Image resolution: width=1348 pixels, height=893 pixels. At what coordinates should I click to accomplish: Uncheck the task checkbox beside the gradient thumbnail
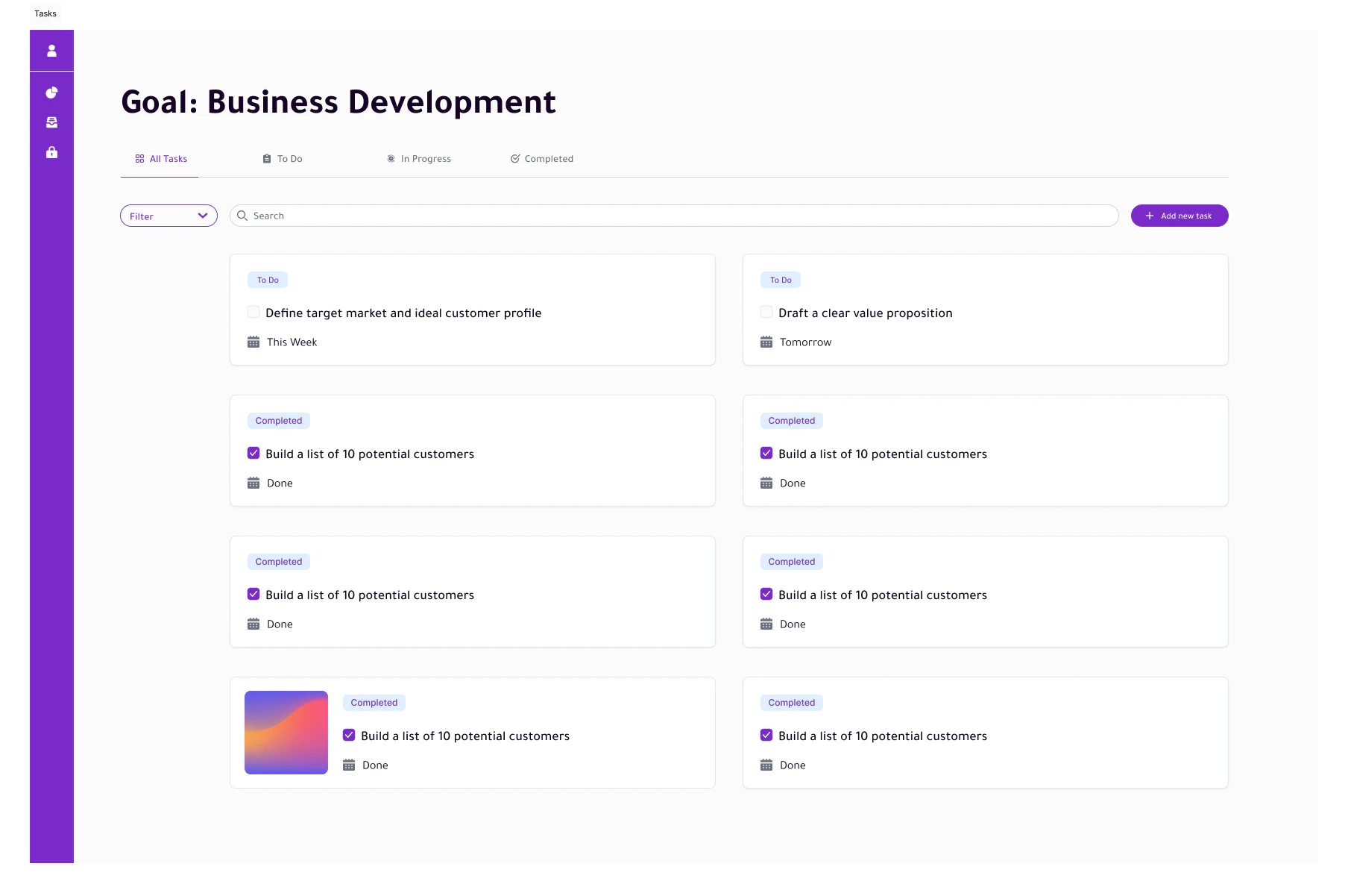(x=349, y=735)
